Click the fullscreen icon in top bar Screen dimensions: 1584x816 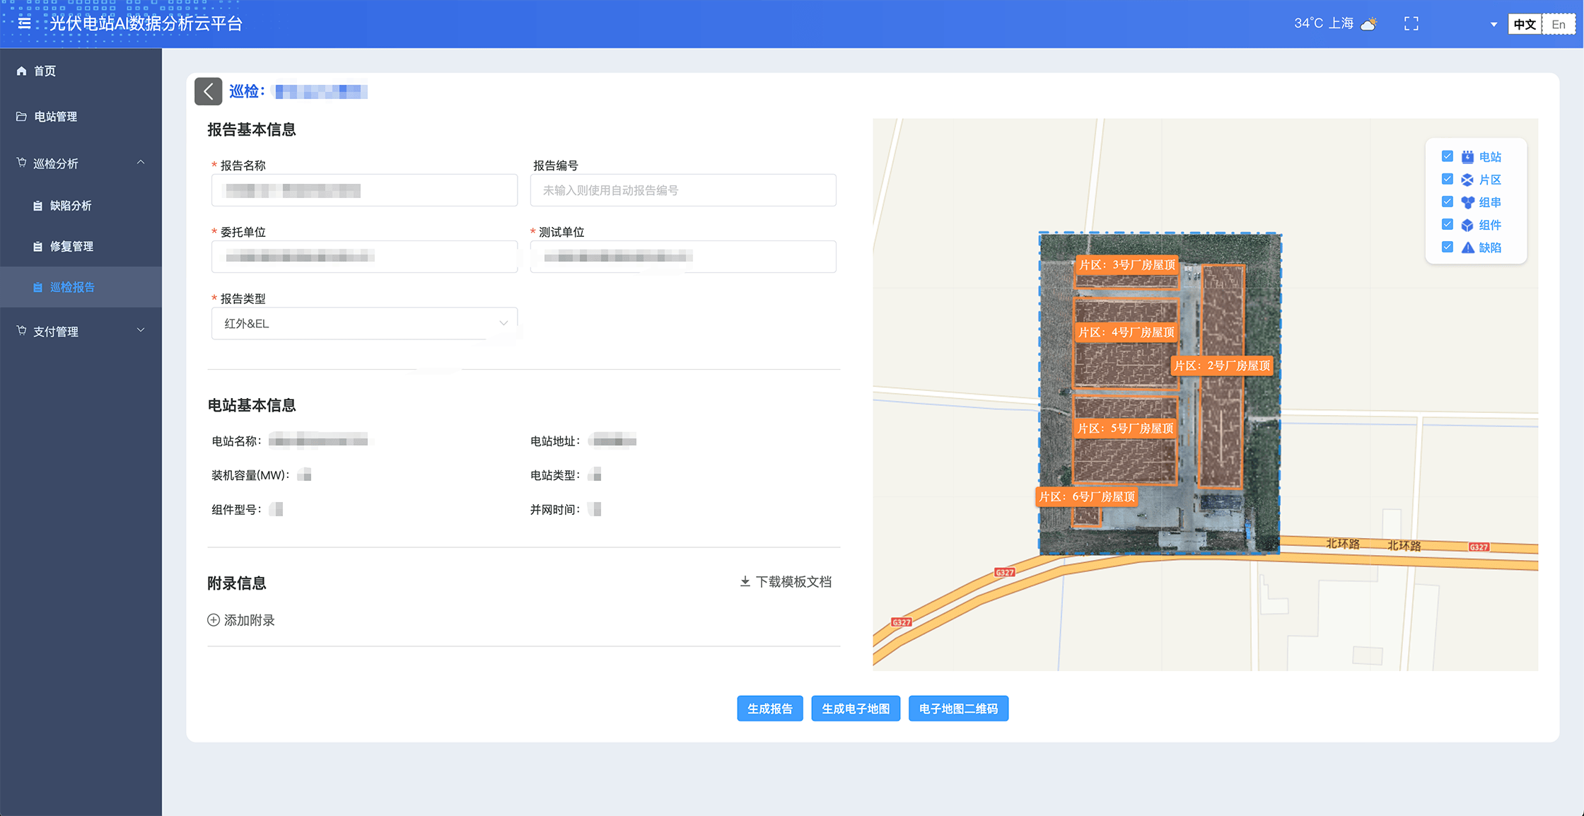(x=1411, y=24)
